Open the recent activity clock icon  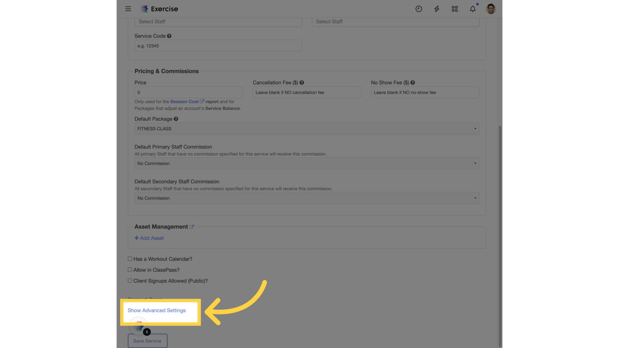[x=418, y=9]
